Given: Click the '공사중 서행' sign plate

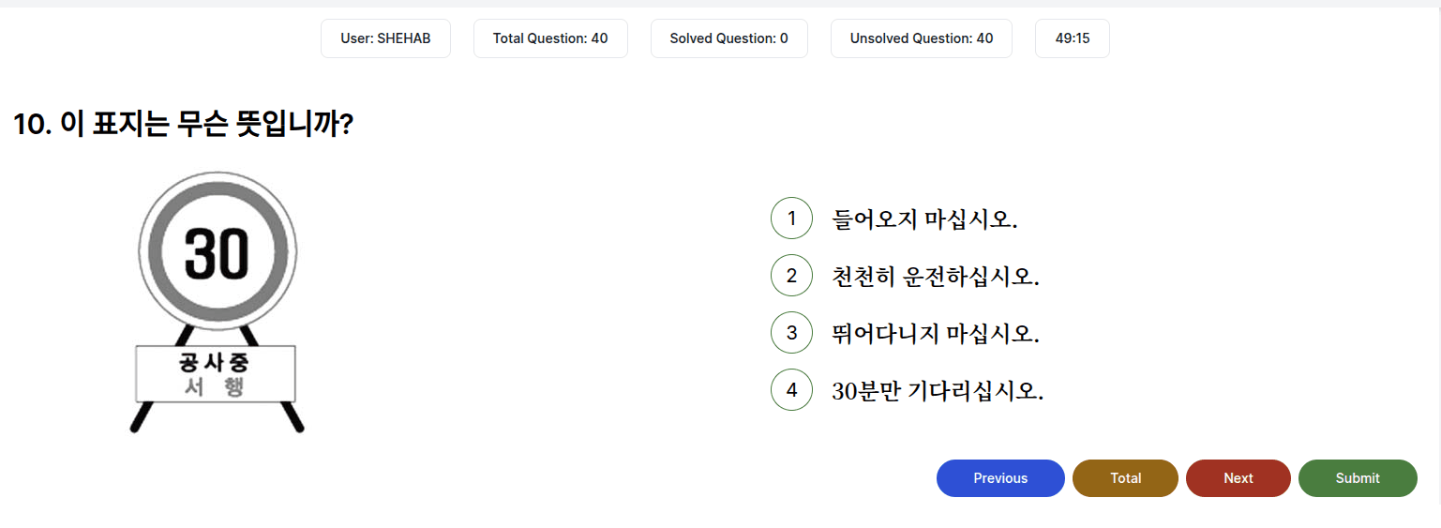Looking at the screenshot, I should (216, 374).
